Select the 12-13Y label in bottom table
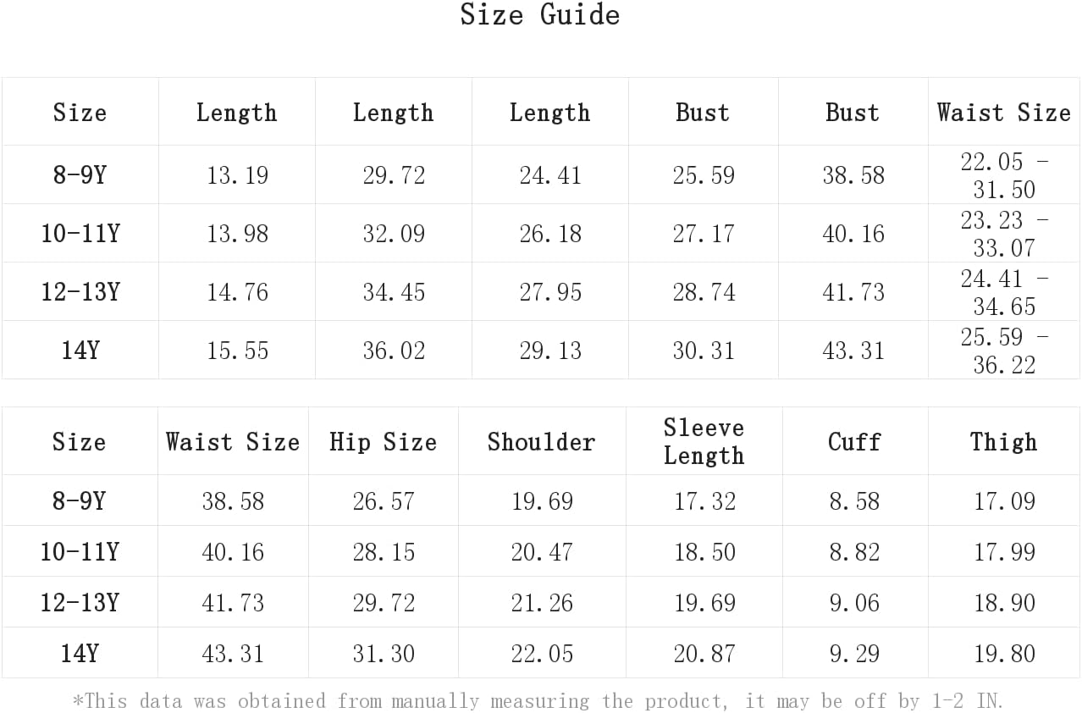 (x=80, y=602)
